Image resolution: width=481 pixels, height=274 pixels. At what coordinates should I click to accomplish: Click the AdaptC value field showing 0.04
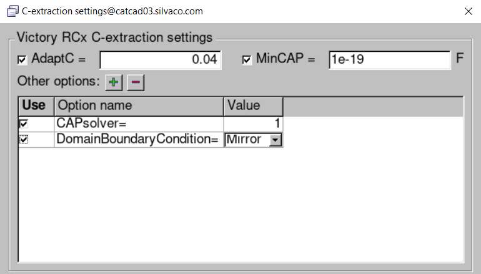click(160, 60)
